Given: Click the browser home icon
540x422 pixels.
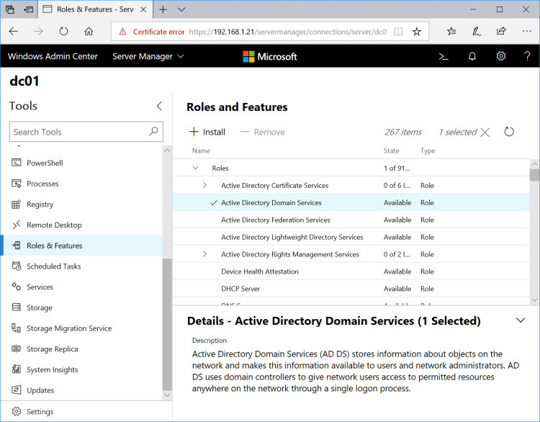Looking at the screenshot, I should [x=89, y=32].
